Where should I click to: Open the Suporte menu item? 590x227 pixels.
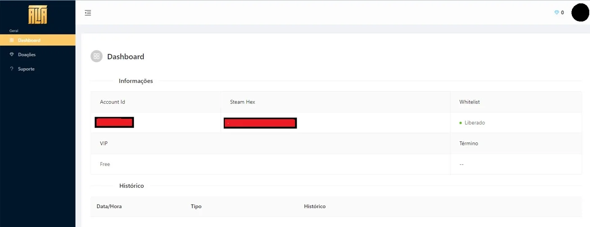(x=38, y=69)
